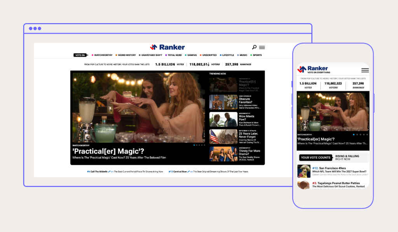Image resolution: width=398 pixels, height=232 pixels.
Task: Open the Sports category
Action: pyautogui.click(x=256, y=55)
